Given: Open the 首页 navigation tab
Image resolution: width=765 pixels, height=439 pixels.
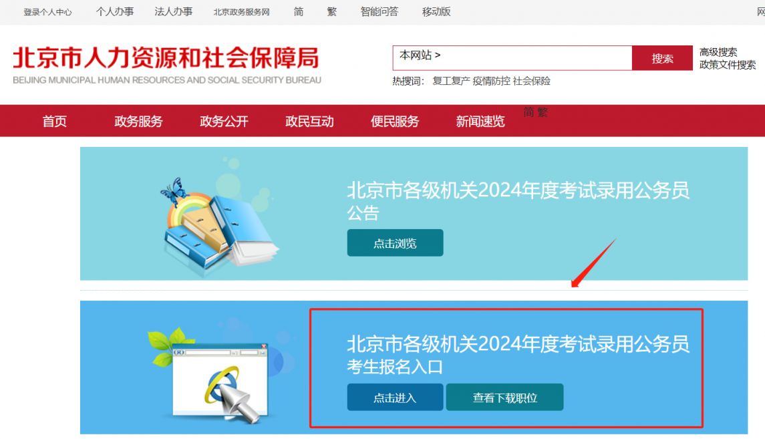Looking at the screenshot, I should 54,121.
